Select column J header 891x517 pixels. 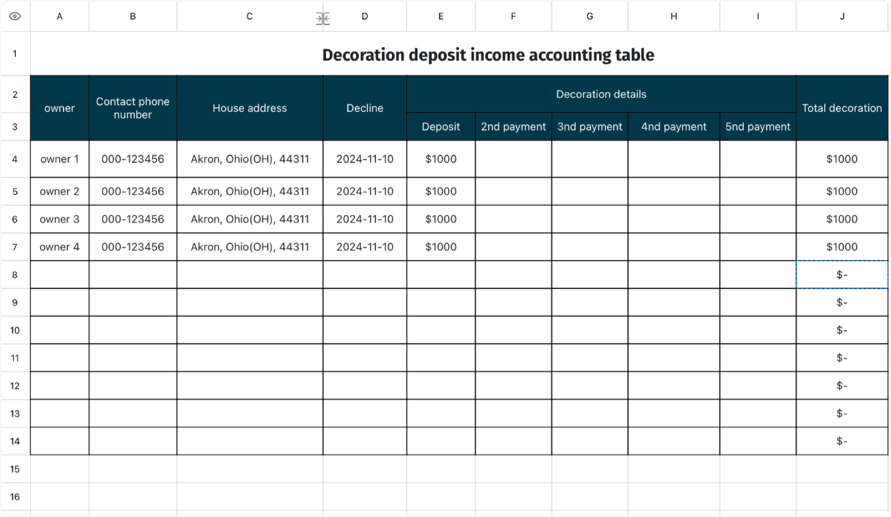[842, 16]
